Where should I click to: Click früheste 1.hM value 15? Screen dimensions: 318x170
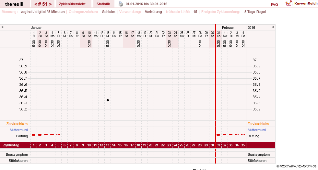coord(195,12)
